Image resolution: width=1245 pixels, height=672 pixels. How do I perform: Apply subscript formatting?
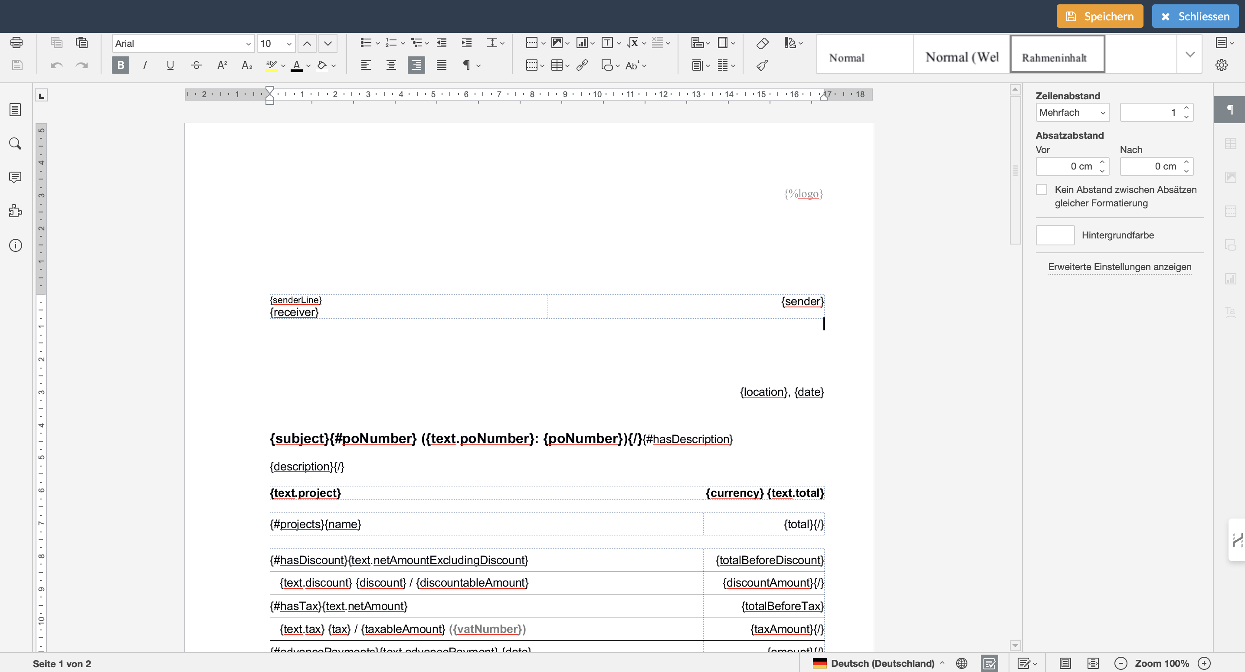[247, 65]
